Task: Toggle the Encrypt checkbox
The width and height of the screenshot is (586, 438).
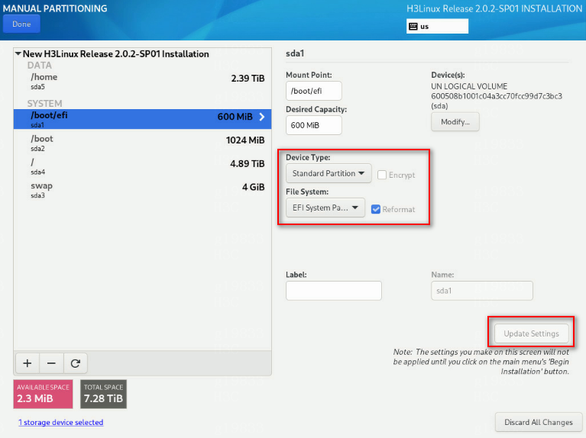Action: point(382,175)
